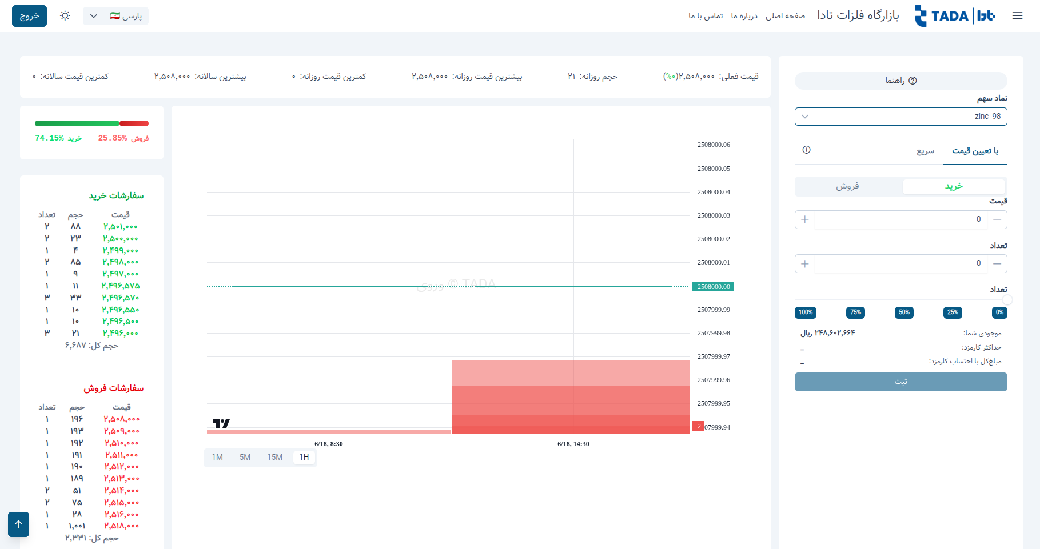1040x549 pixels.
Task: Click the minus icon in price field
Action: (997, 219)
